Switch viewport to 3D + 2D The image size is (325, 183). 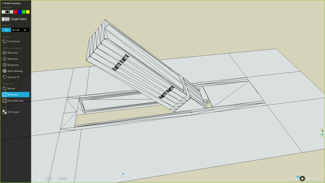point(16,30)
